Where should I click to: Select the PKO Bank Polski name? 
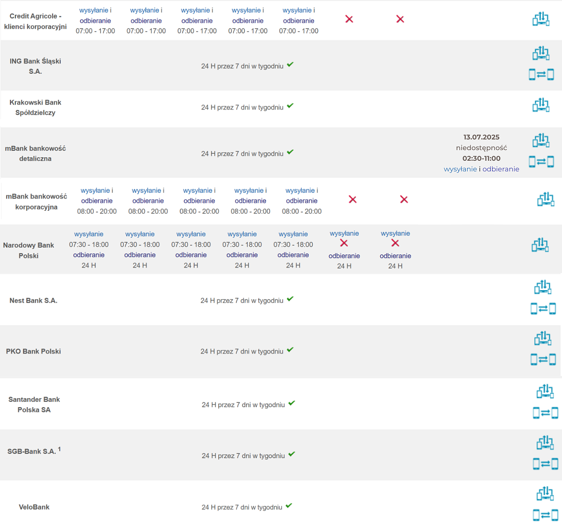(33, 351)
